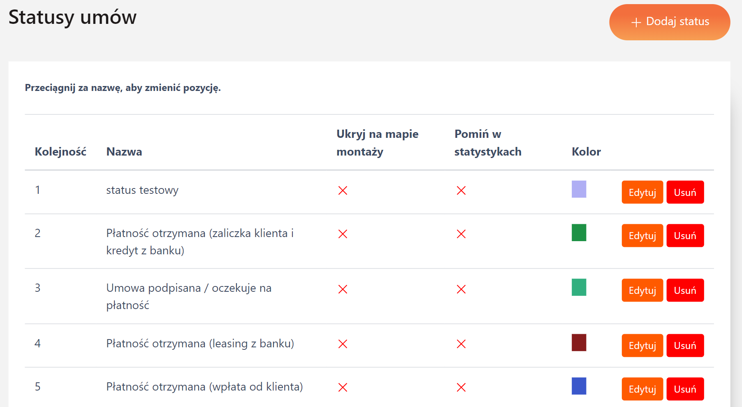The width and height of the screenshot is (742, 407).
Task: Click statistics X icon in row 3
Action: tap(461, 289)
